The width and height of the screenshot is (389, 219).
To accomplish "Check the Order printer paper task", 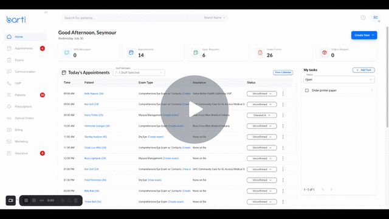I will tap(307, 91).
